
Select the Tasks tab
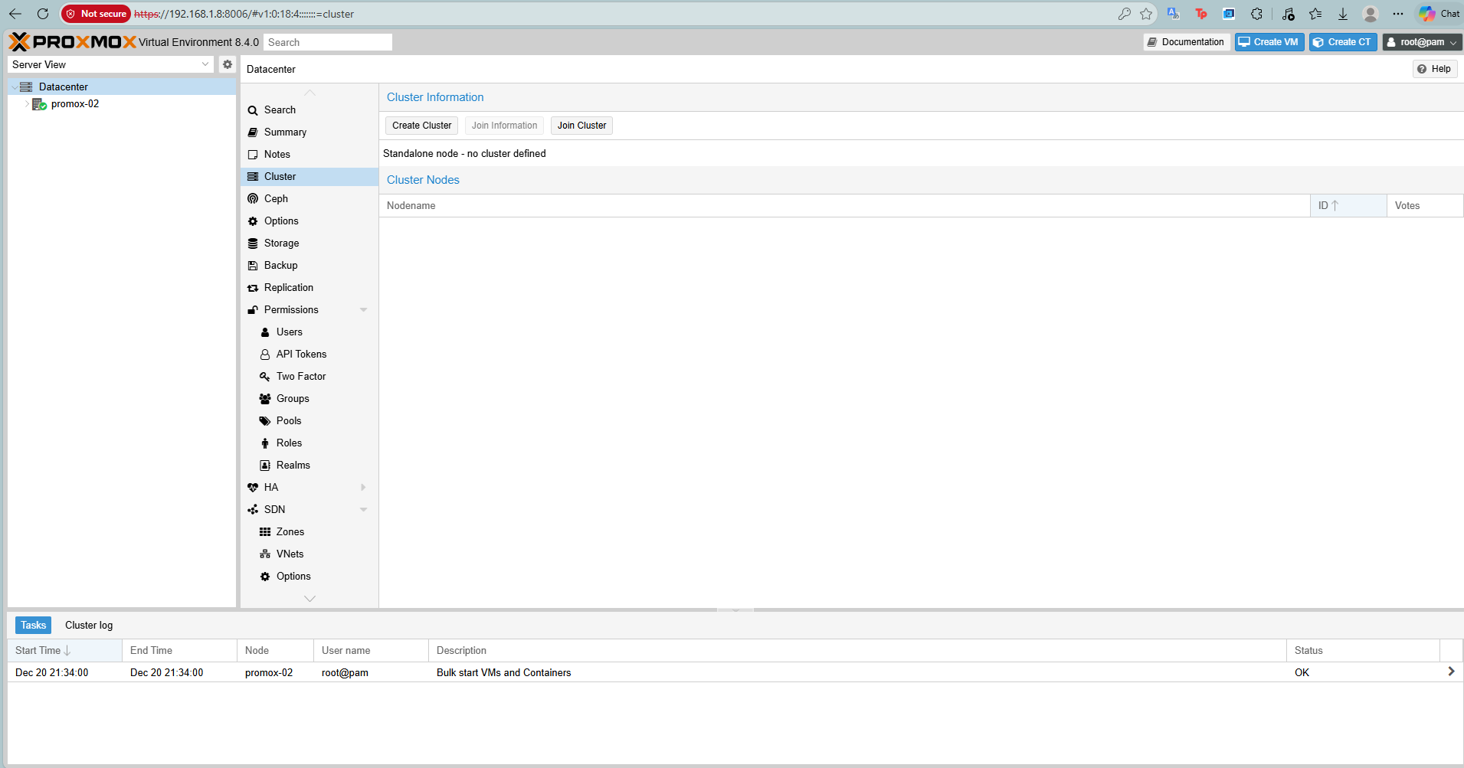(x=33, y=626)
